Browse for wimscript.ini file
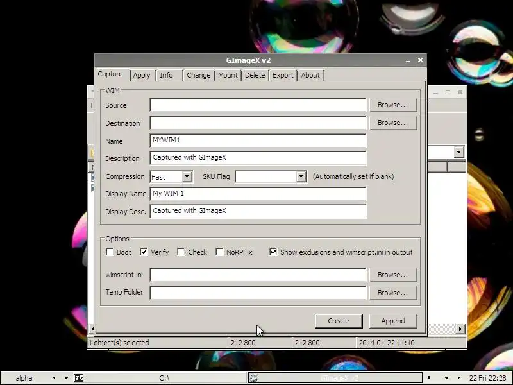Screen dimensions: 513x385 pyautogui.click(x=393, y=275)
